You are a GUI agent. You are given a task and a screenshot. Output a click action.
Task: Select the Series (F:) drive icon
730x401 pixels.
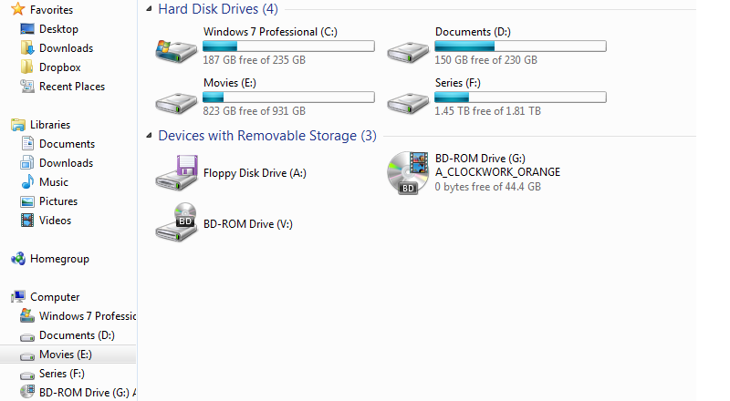point(408,103)
